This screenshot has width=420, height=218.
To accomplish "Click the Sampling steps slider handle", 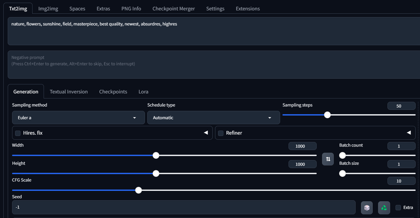I will point(327,115).
